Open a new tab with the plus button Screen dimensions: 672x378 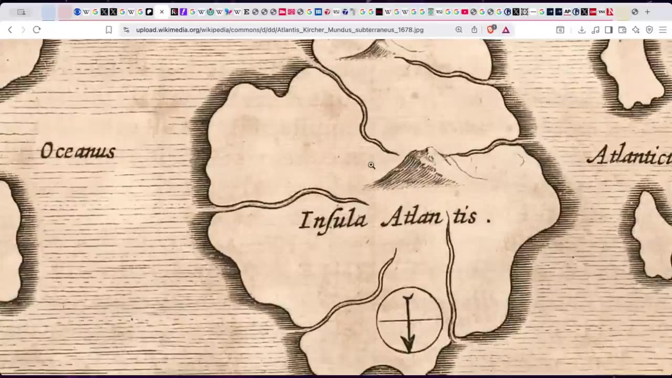[x=647, y=12]
